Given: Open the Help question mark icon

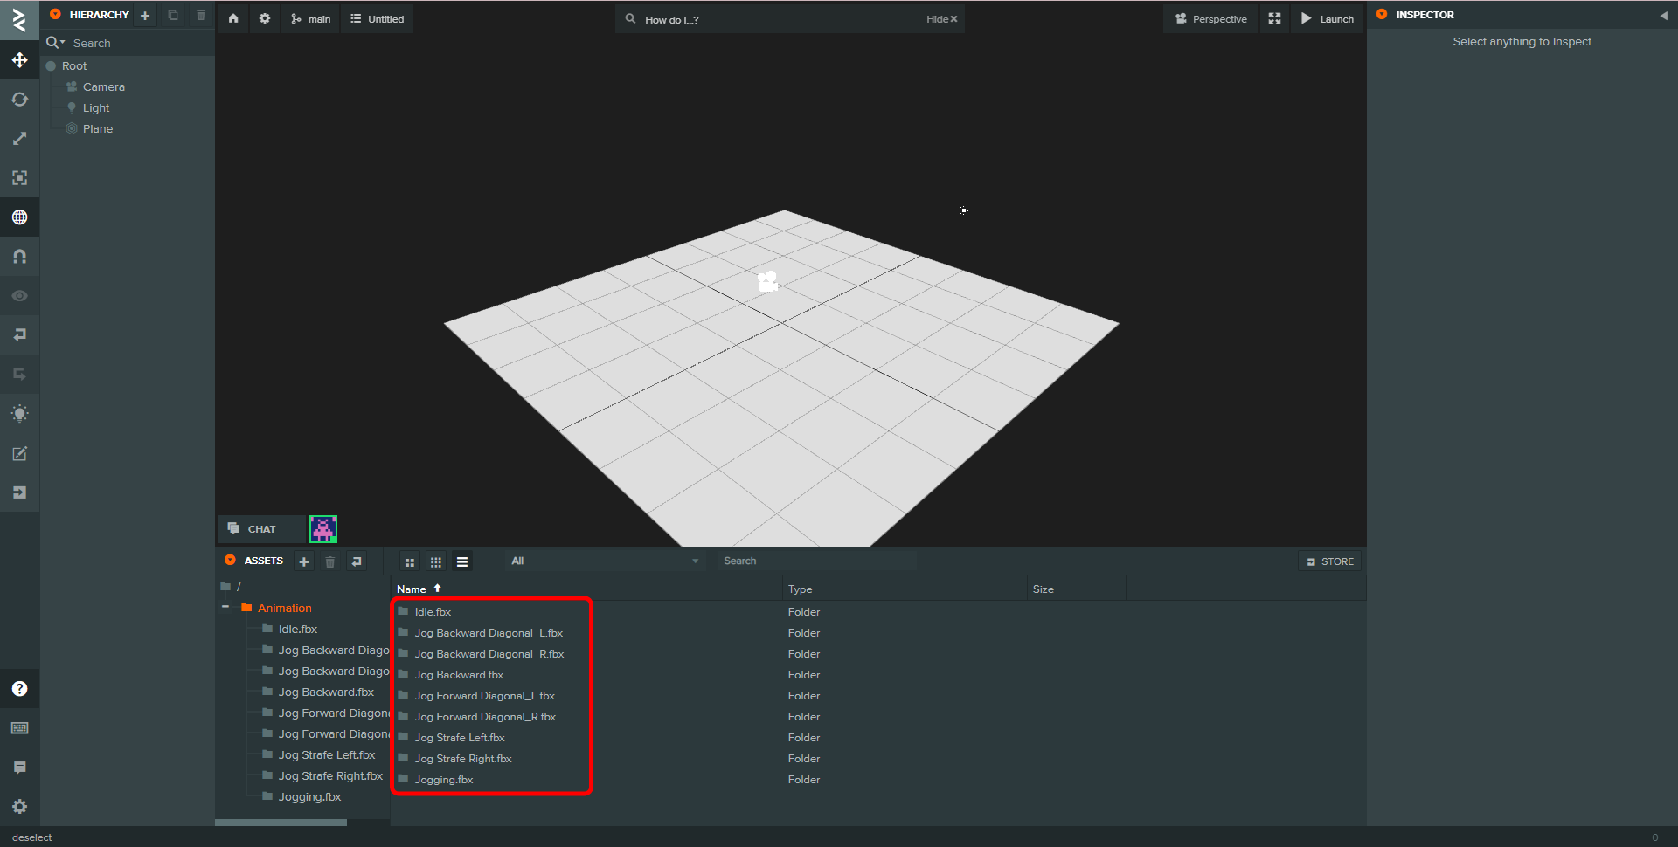Looking at the screenshot, I should 19,689.
